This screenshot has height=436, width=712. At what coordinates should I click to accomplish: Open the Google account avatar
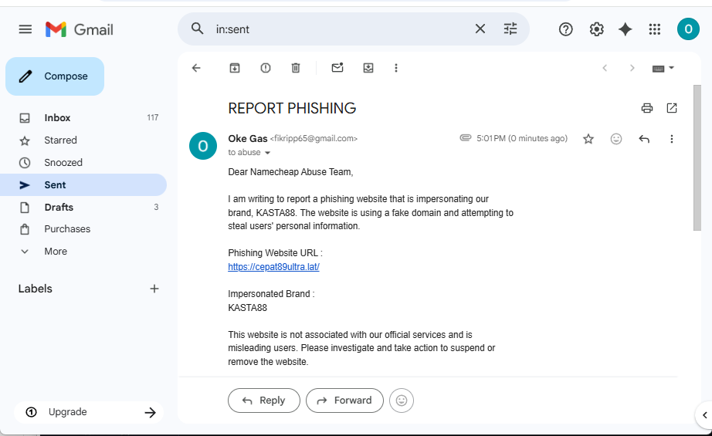click(x=688, y=29)
